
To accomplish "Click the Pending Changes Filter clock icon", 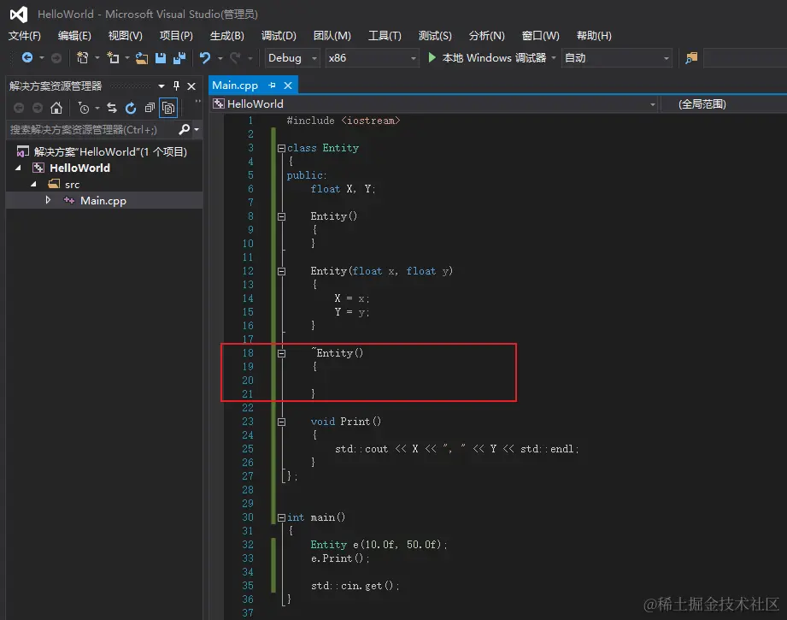I will tap(84, 108).
